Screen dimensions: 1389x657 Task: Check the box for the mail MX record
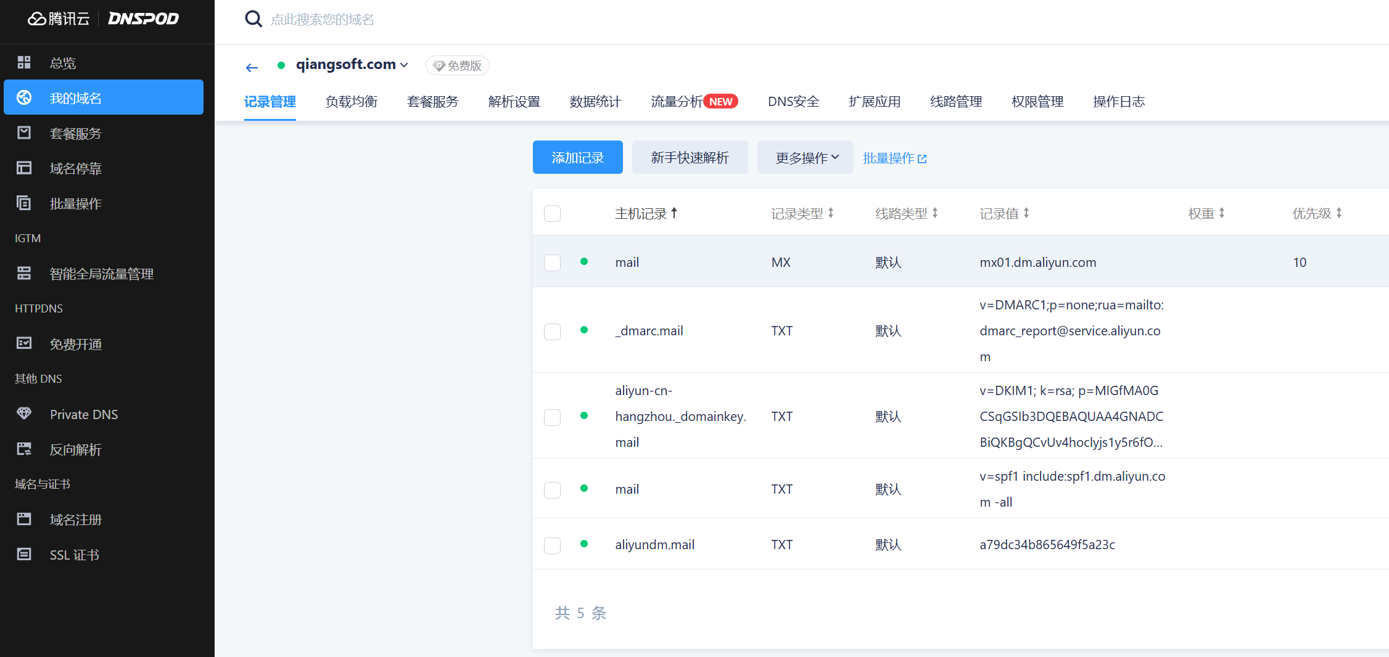[552, 263]
